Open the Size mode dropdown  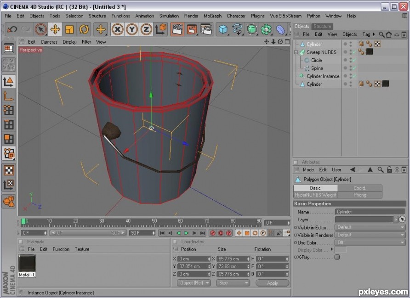pos(233,283)
